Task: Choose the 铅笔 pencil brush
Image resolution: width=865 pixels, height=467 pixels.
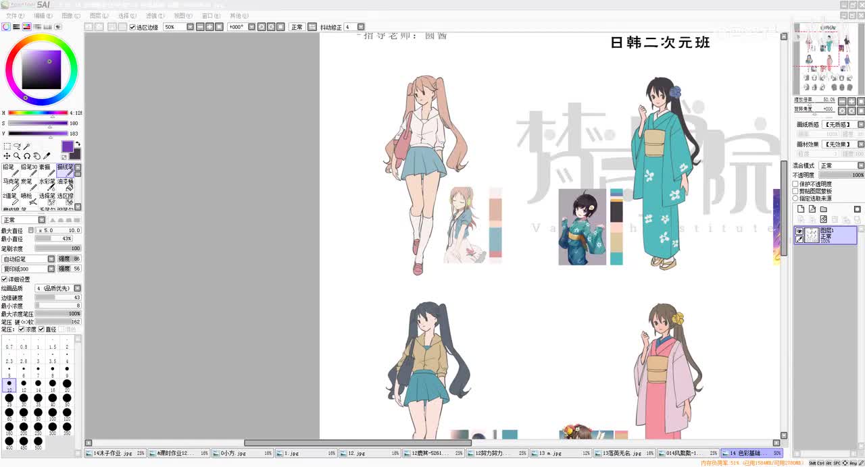Action: pos(10,171)
